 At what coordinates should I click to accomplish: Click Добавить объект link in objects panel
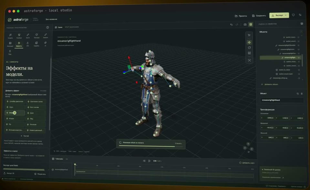coord(269,84)
